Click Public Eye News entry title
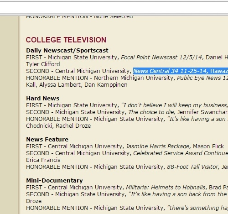 point(202,78)
